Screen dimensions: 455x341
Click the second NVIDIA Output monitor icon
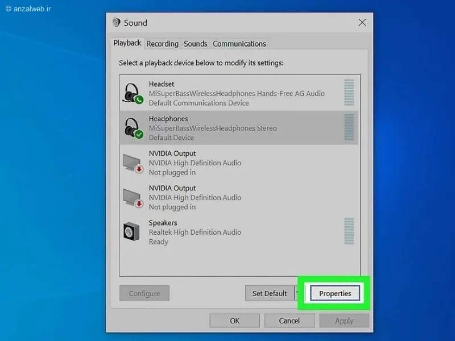point(133,198)
